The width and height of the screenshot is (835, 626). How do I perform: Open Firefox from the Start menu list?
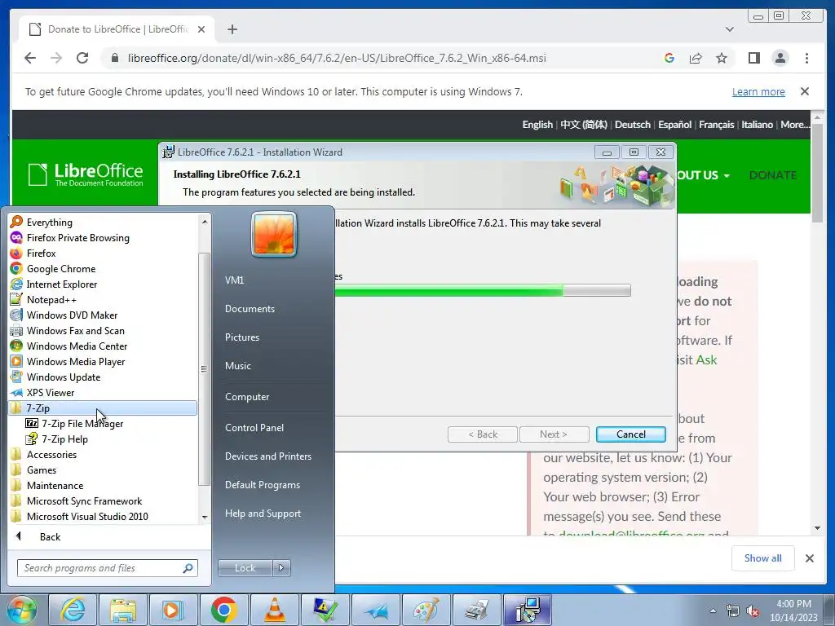pyautogui.click(x=41, y=253)
